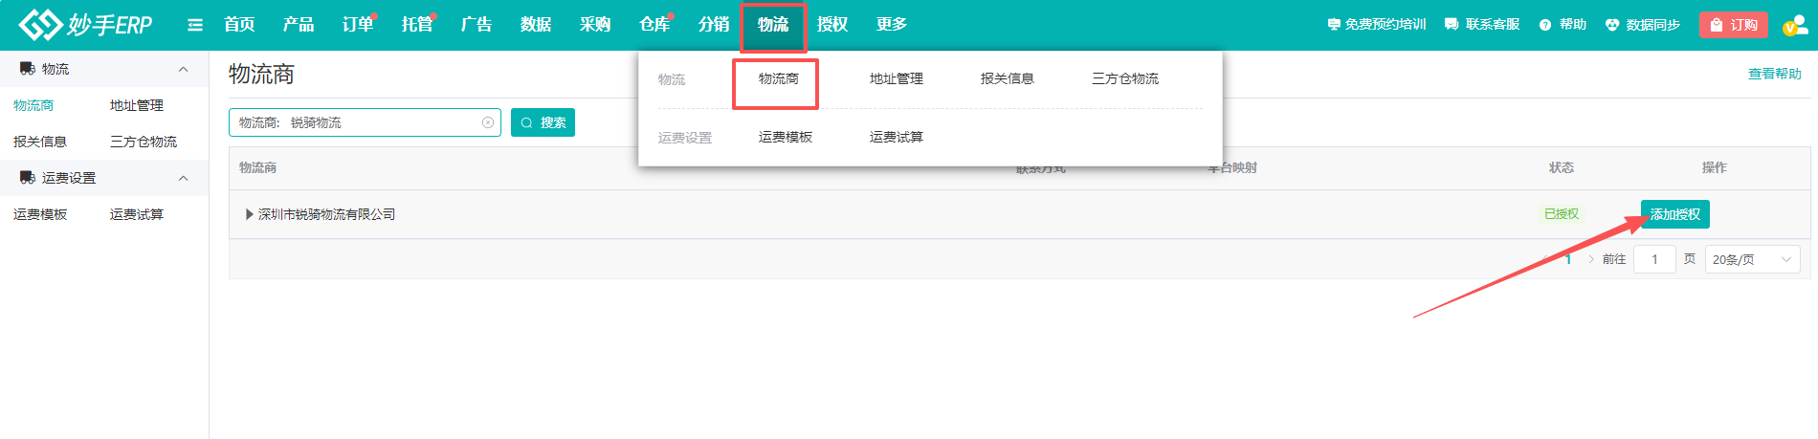The height and width of the screenshot is (439, 1818).
Task: Click 地址管理 in the sidebar
Action: 137,105
